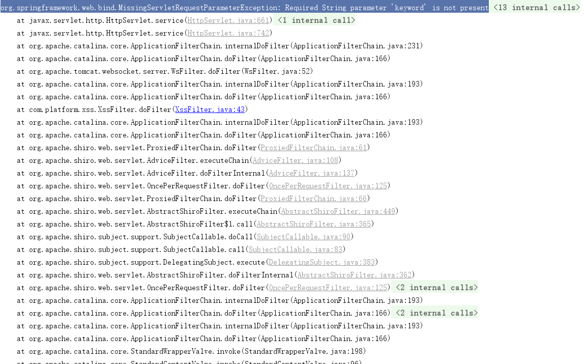Screen dimensions: 587x364
Task: Open the AbstractShiroFilter.java:449 link
Action: coord(338,211)
